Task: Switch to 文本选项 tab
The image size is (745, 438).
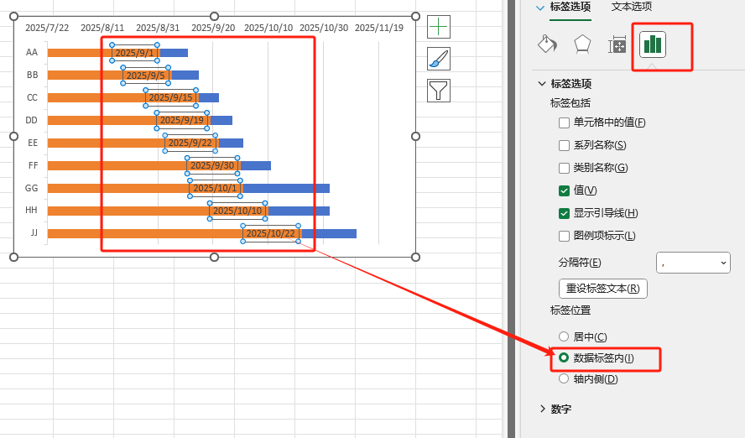Action: [x=632, y=7]
